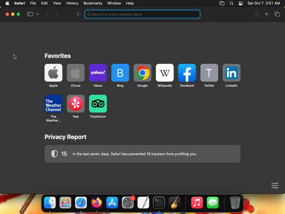Viewport: 285px width, 214px height.
Task: Show the Safari sidebar
Action: pyautogui.click(x=30, y=14)
